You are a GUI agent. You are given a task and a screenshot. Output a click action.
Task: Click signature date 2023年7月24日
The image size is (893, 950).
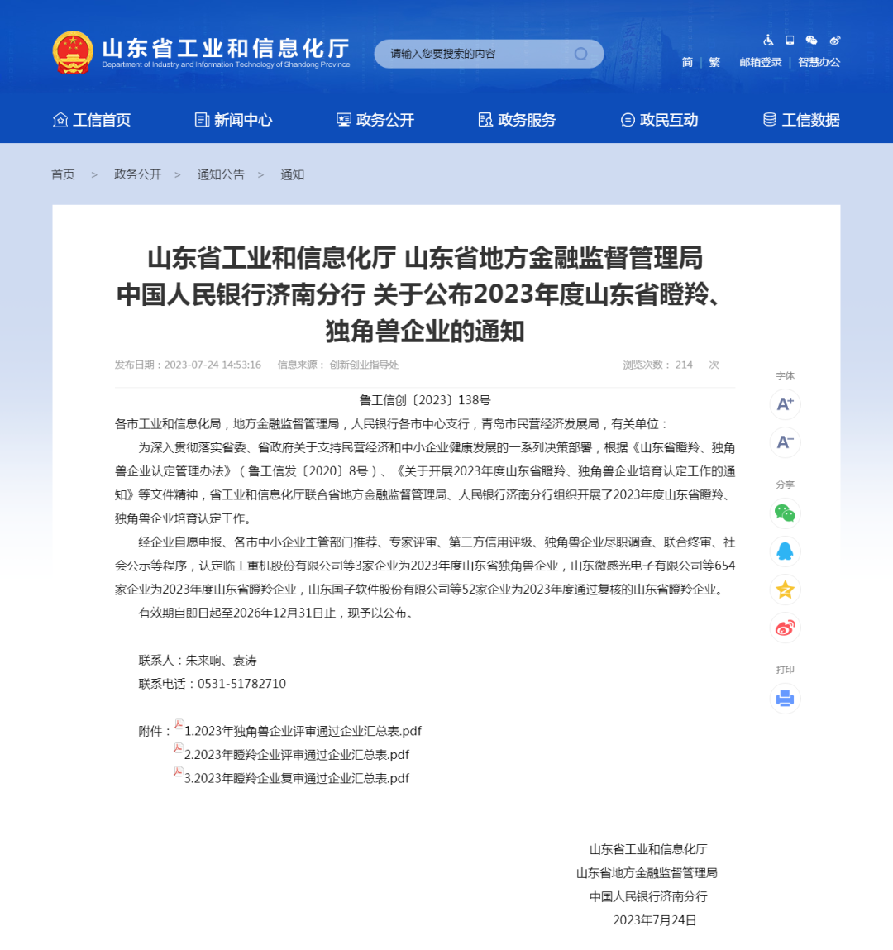[655, 920]
